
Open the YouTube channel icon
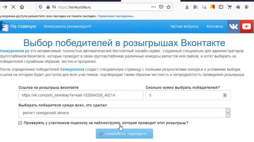246,26
